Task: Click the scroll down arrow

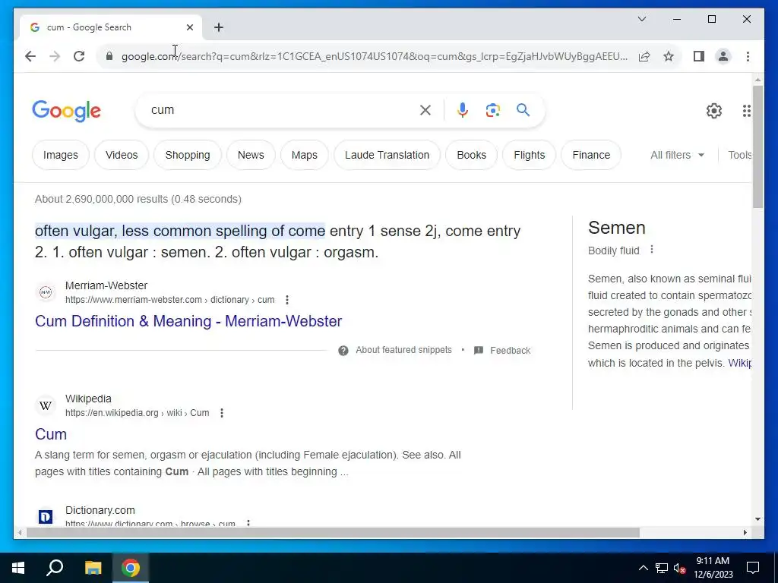Action: point(757,519)
